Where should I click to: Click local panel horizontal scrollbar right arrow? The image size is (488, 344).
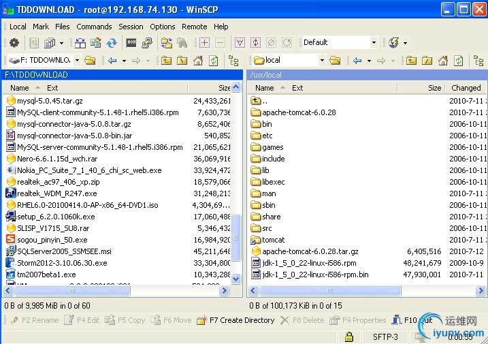tap(224, 291)
